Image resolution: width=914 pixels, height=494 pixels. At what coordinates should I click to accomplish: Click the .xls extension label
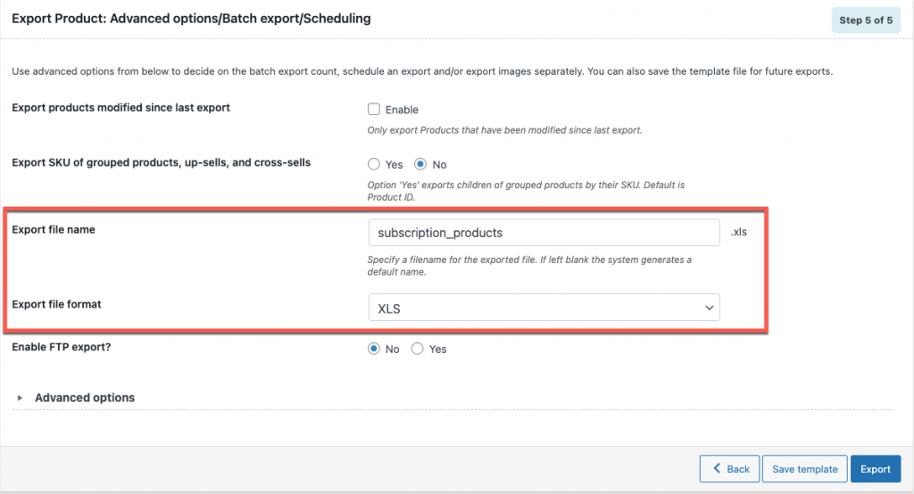[x=739, y=232]
